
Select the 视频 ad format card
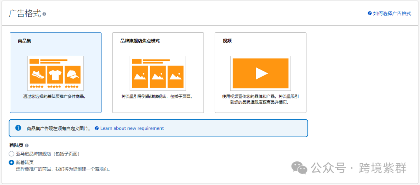click(260, 73)
